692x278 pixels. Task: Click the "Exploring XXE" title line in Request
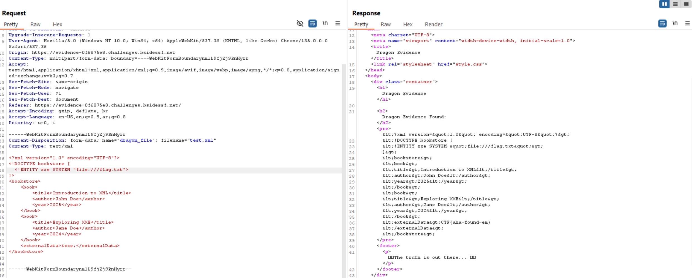73,222
